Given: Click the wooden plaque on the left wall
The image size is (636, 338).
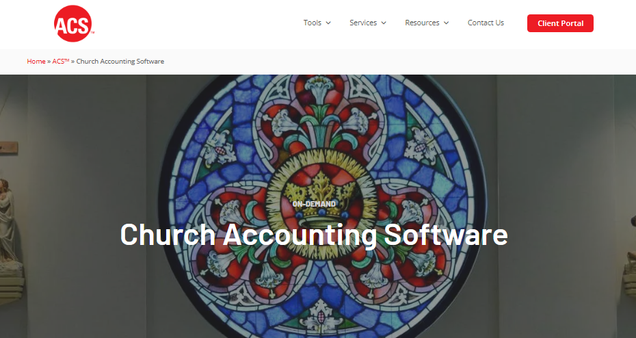Looking at the screenshot, I should pos(9,147).
